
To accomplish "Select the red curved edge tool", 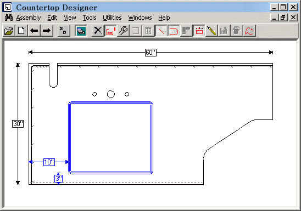I will click(x=174, y=31).
